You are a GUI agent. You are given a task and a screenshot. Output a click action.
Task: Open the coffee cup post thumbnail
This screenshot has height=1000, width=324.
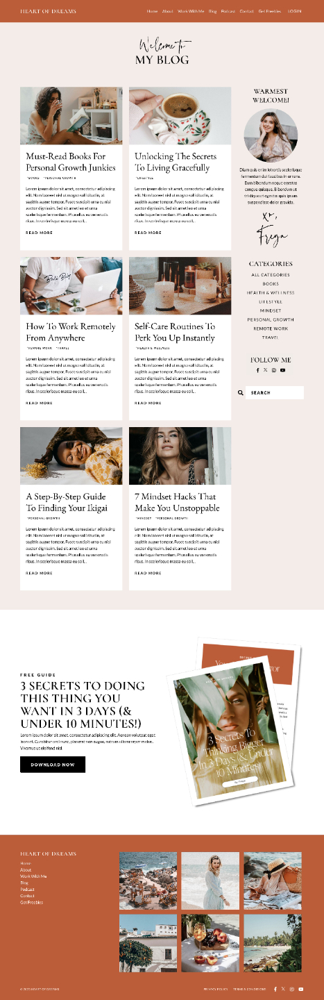(180, 116)
